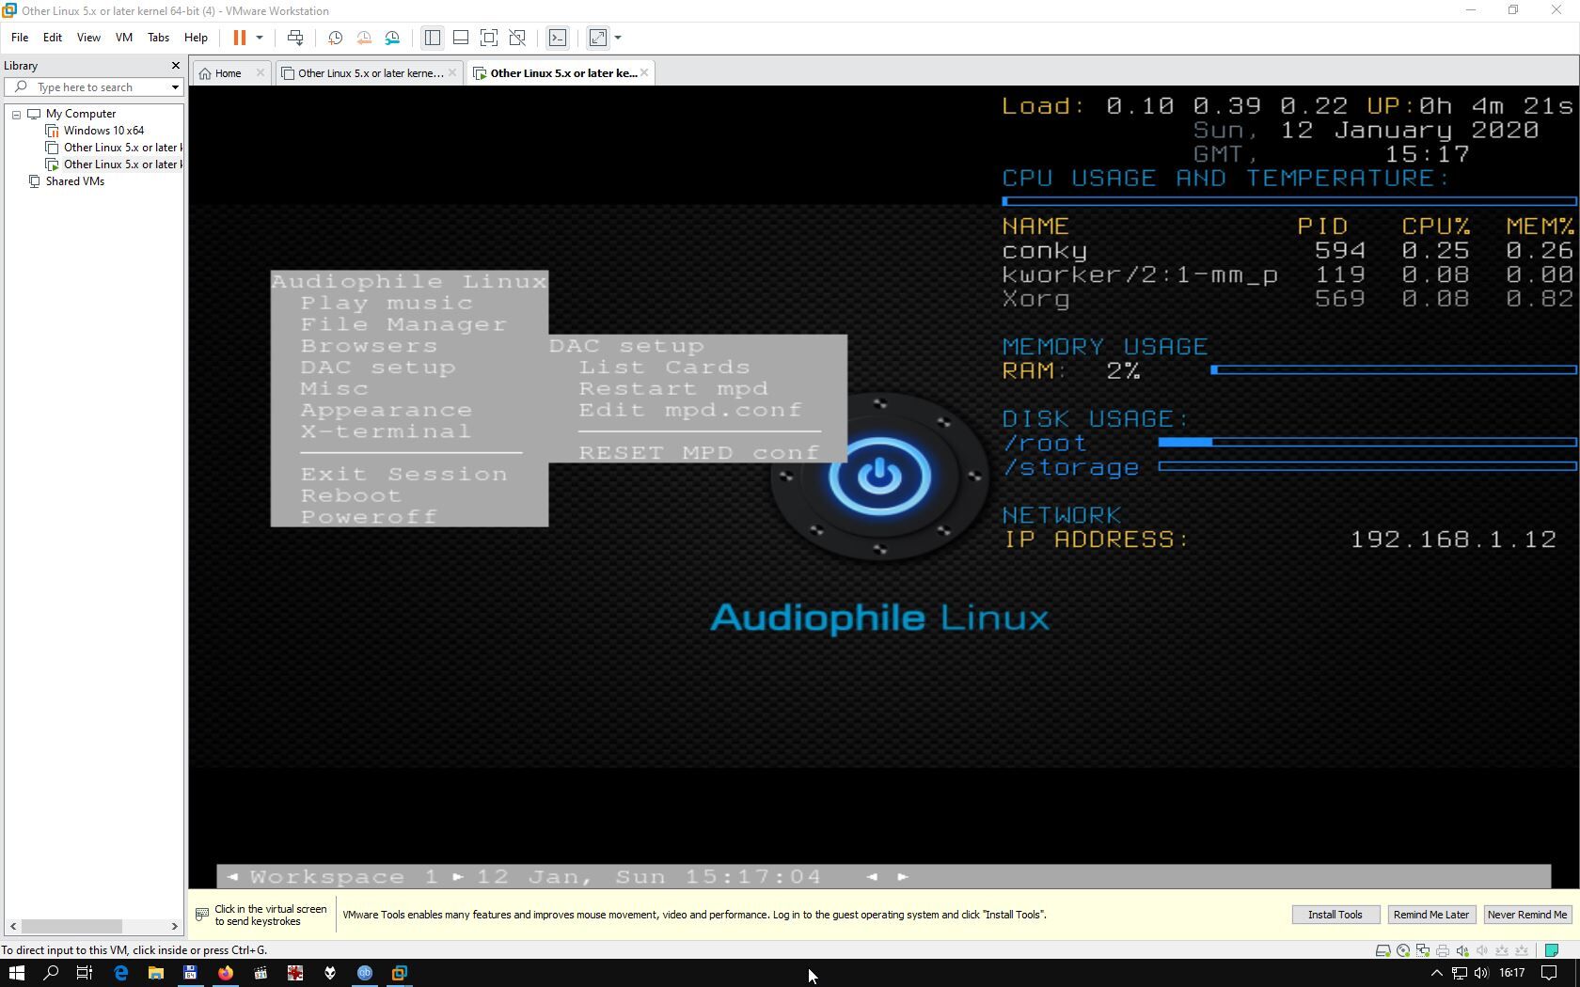Go to the previous workspace with the left arrow
Viewport: 1580px width, 987px height.
coord(232,877)
